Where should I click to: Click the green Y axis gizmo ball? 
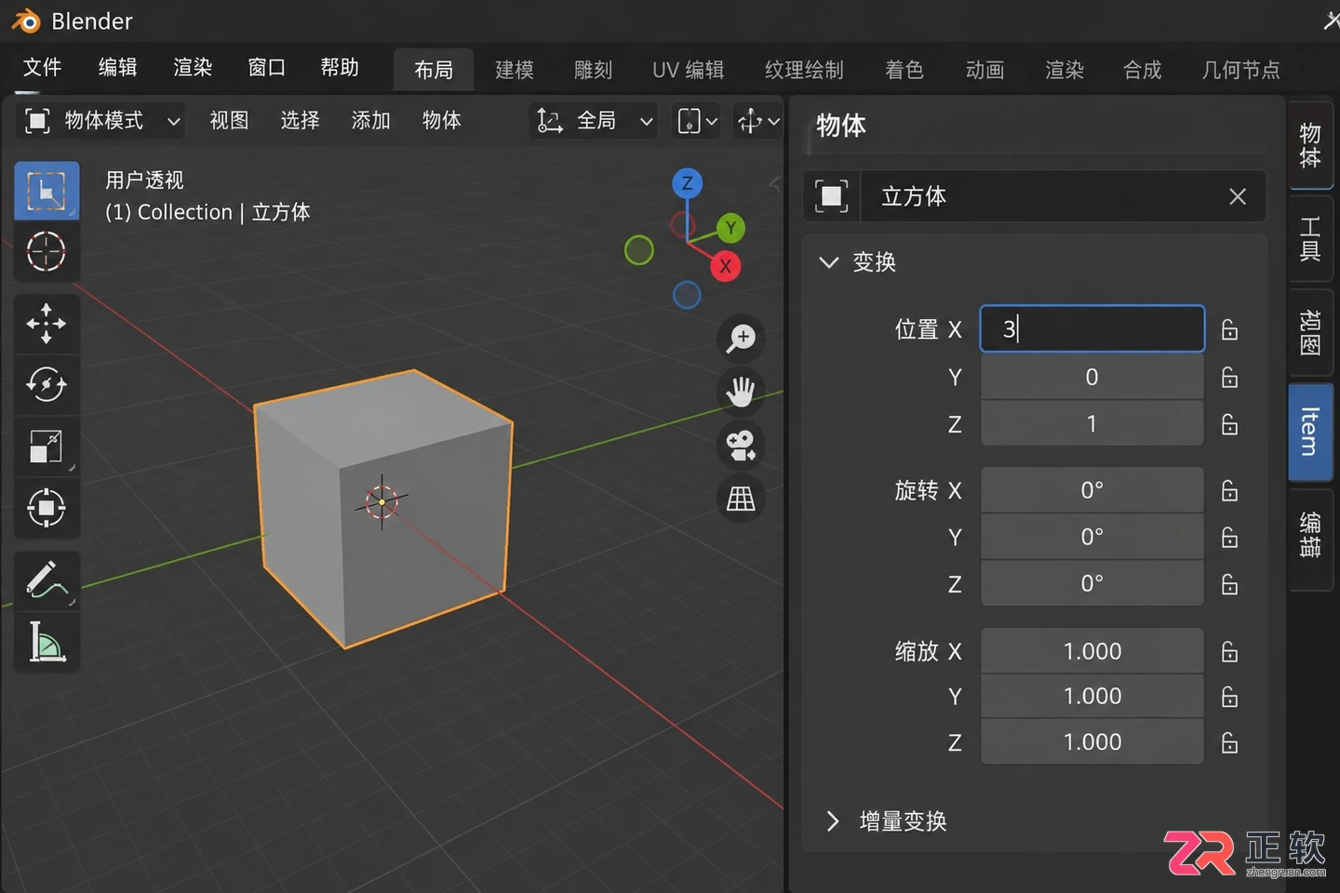730,228
